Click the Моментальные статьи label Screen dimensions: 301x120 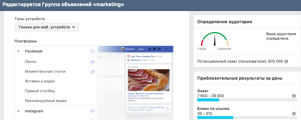[x=45, y=72]
